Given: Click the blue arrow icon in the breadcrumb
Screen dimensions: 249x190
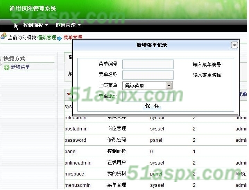Looking at the screenshot, I should [59, 38].
